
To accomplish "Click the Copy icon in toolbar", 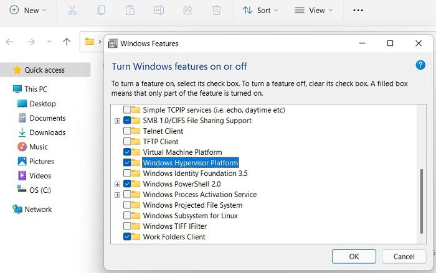I will click(101, 11).
